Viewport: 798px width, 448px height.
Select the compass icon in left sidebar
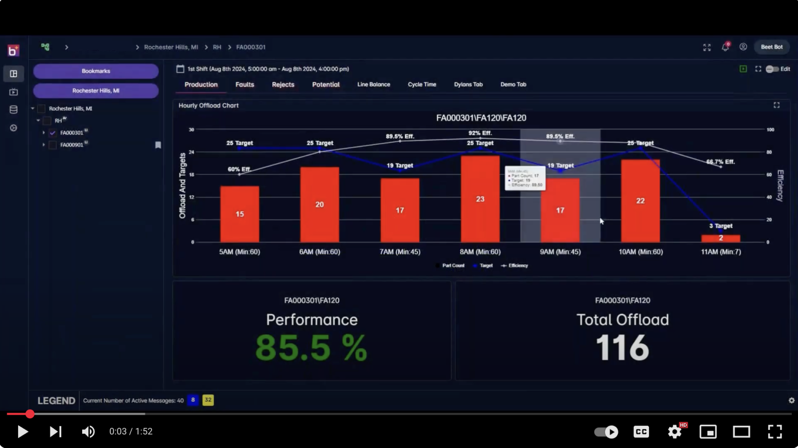pos(14,128)
